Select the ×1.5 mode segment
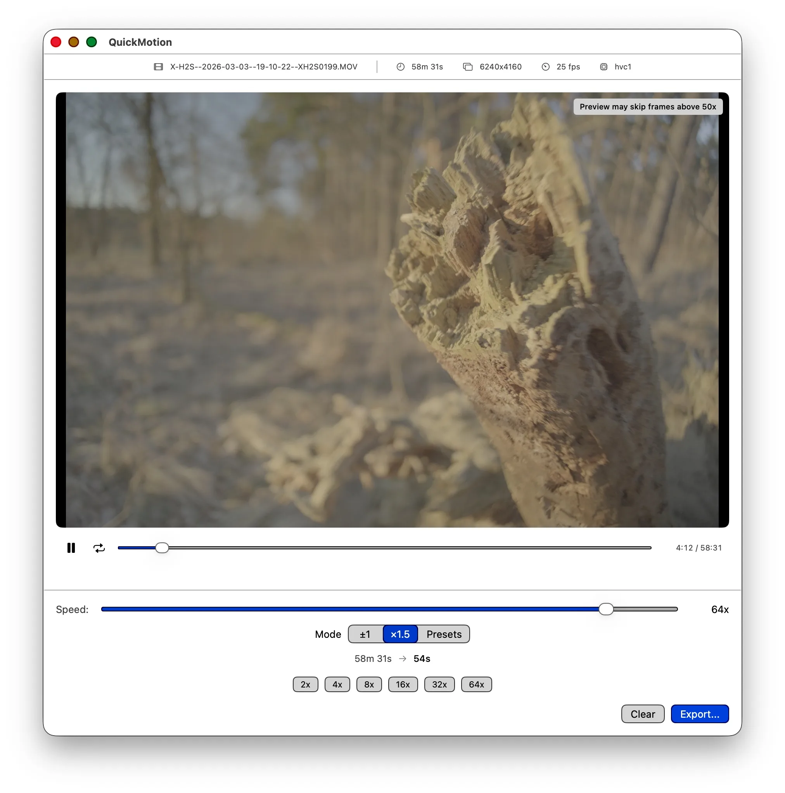The height and width of the screenshot is (793, 785). click(400, 634)
